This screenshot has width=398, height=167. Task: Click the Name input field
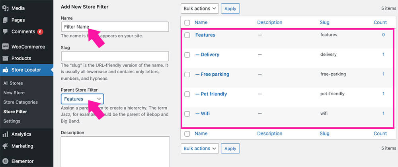pyautogui.click(x=115, y=27)
